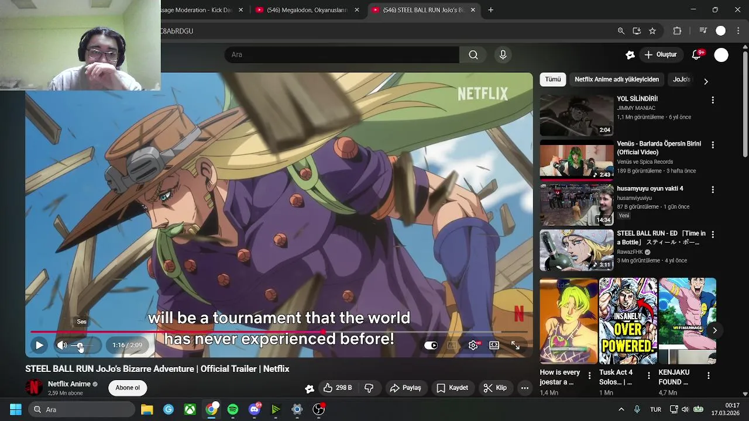Close the STEEL BALL RUN browser tab
Screen dimensions: 749x421
tap(473, 10)
